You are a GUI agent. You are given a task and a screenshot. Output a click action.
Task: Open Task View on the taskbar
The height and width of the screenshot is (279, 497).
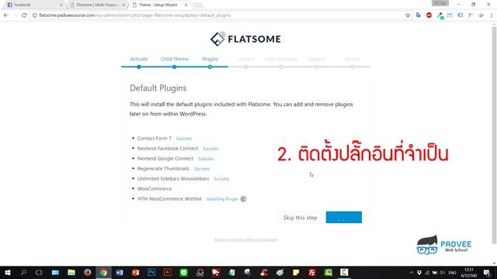(39, 272)
